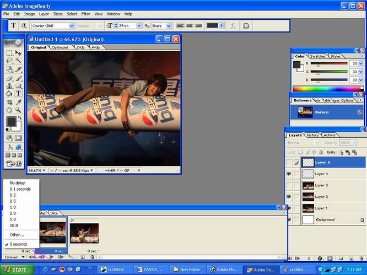Click the text orientation icon in options bar

pyautogui.click(x=24, y=26)
